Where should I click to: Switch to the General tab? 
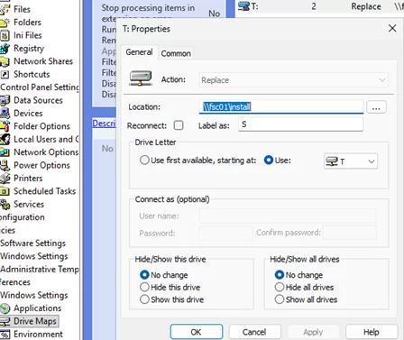coord(139,52)
